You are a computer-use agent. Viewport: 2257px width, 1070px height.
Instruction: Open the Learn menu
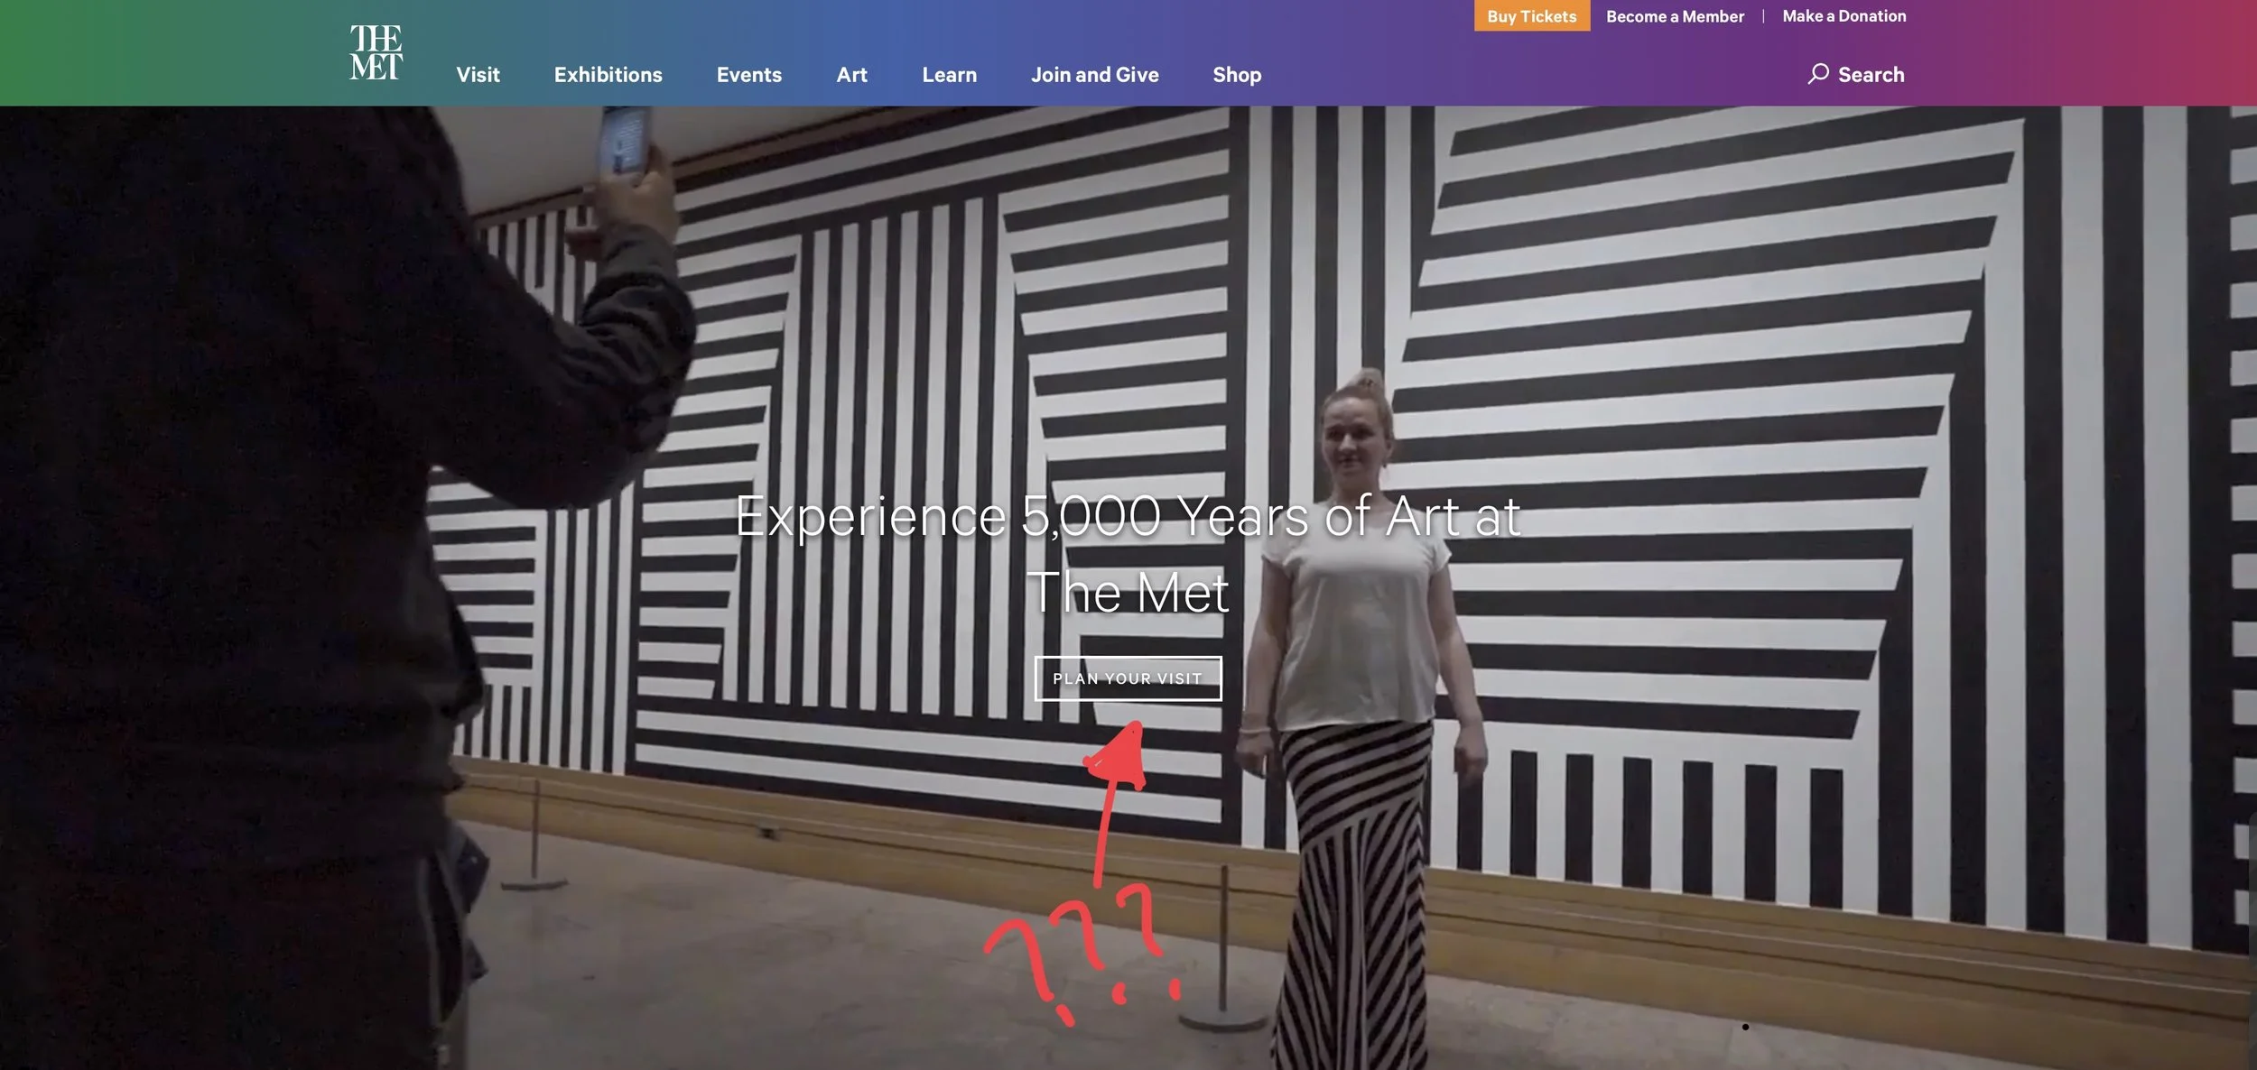(949, 75)
